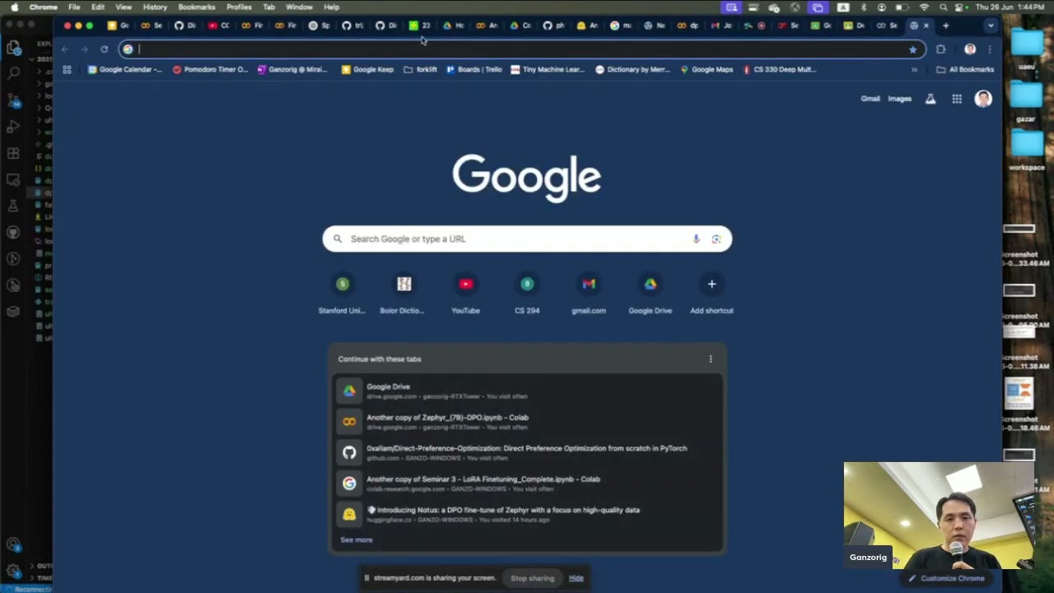The height and width of the screenshot is (593, 1054).
Task: Open the Google account avatar
Action: click(983, 99)
